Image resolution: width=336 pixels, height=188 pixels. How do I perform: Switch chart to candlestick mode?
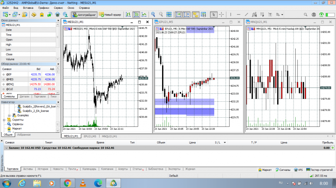click(x=136, y=15)
